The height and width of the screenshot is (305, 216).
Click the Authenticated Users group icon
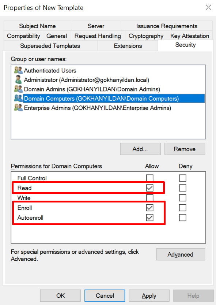[x=18, y=70]
